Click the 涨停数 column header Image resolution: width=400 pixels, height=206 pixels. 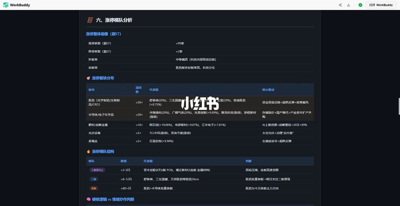138,90
